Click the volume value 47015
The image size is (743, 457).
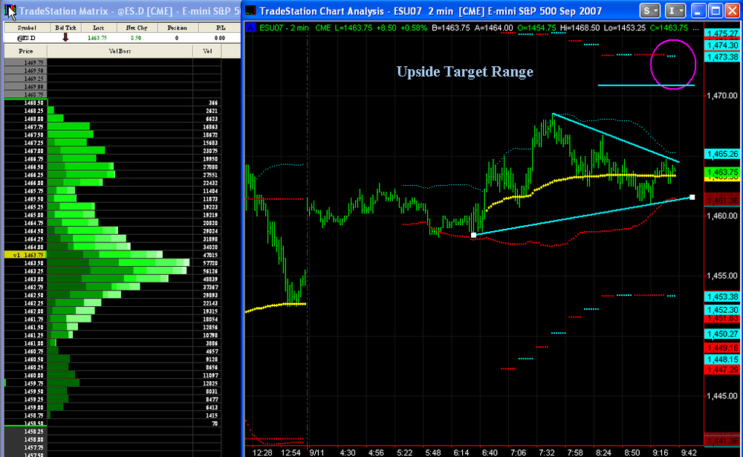(x=210, y=255)
